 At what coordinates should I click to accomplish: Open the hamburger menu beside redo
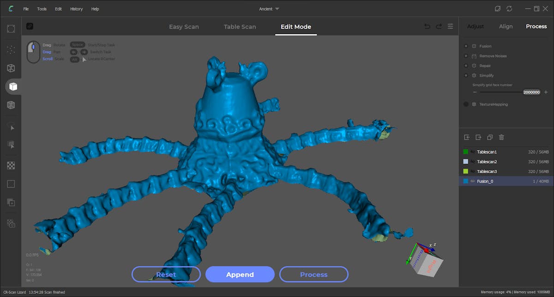pyautogui.click(x=450, y=27)
